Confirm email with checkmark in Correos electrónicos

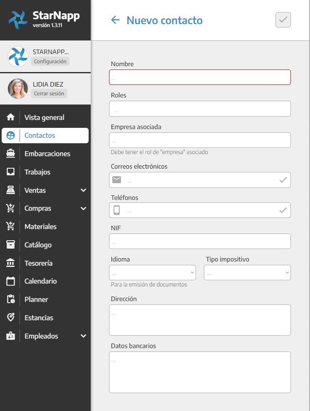283,180
